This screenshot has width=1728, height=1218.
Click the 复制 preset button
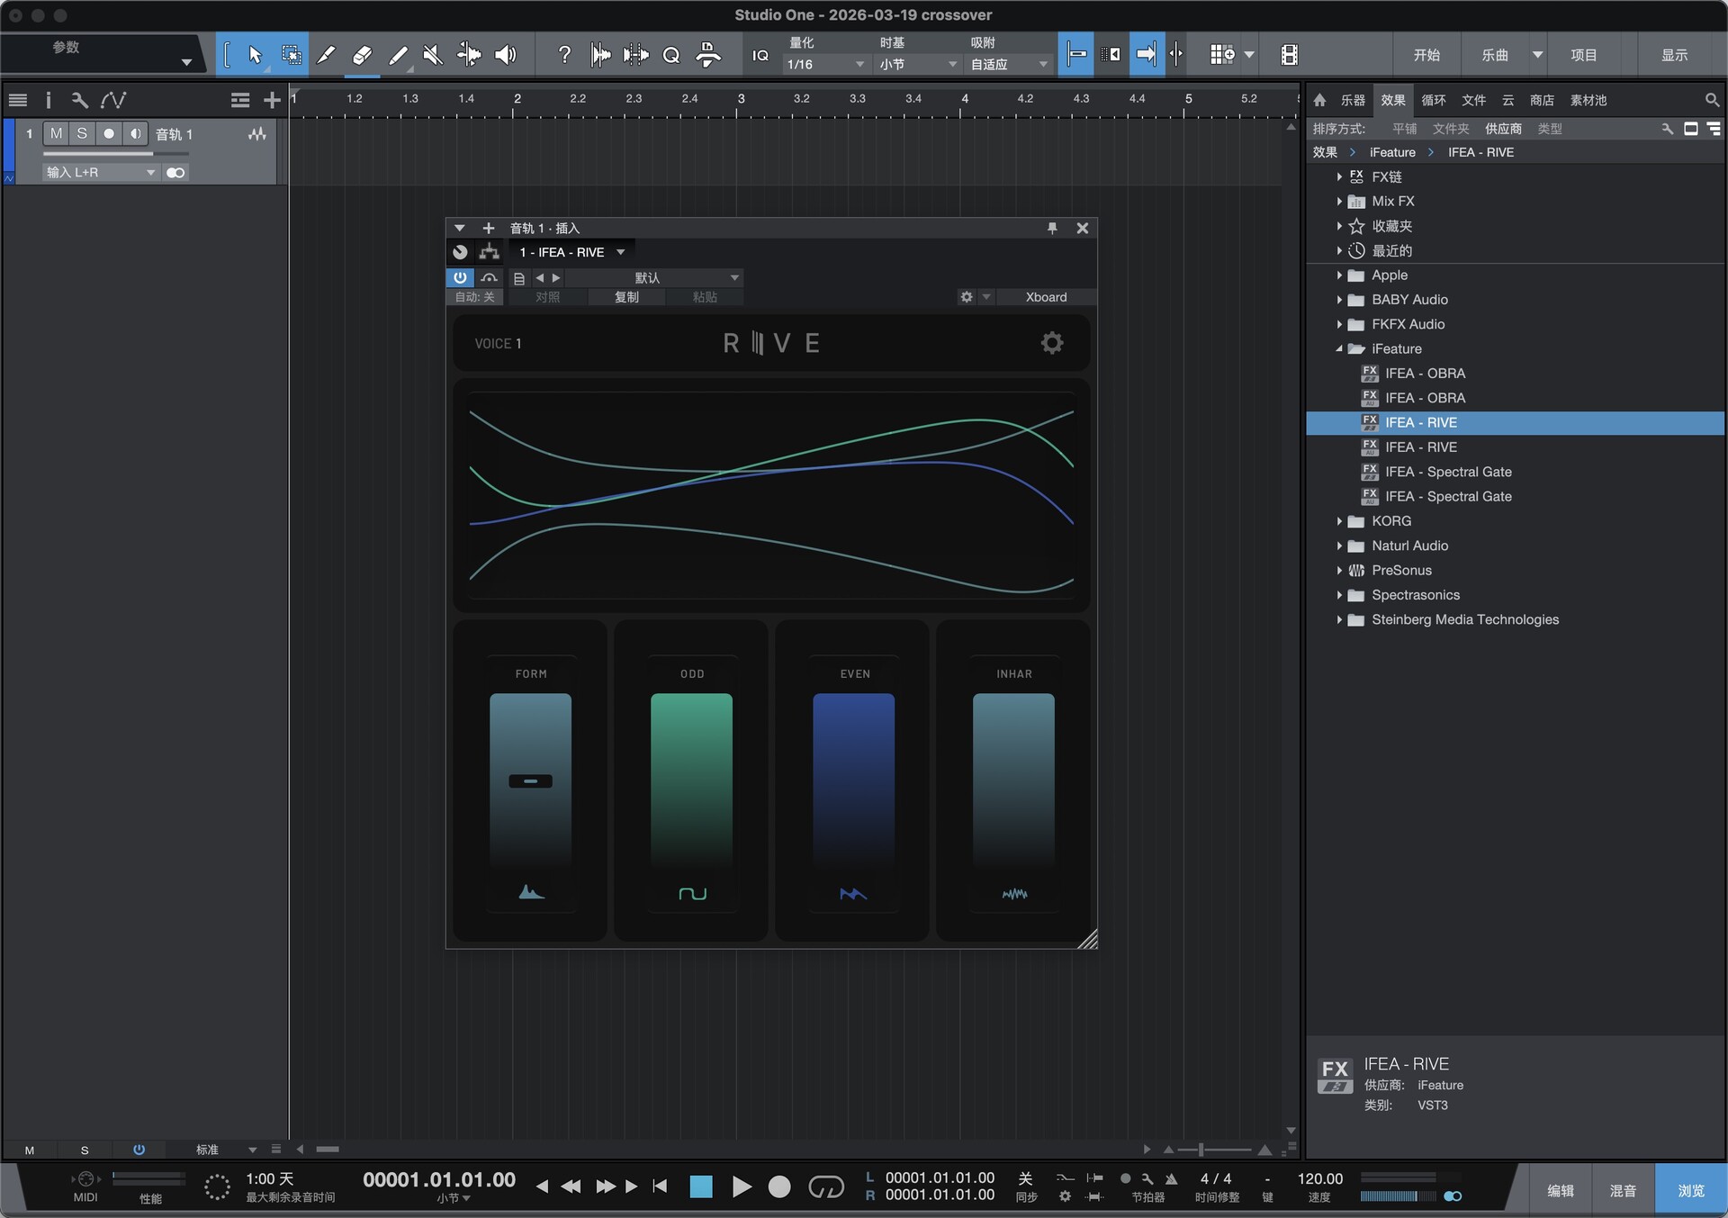click(626, 296)
